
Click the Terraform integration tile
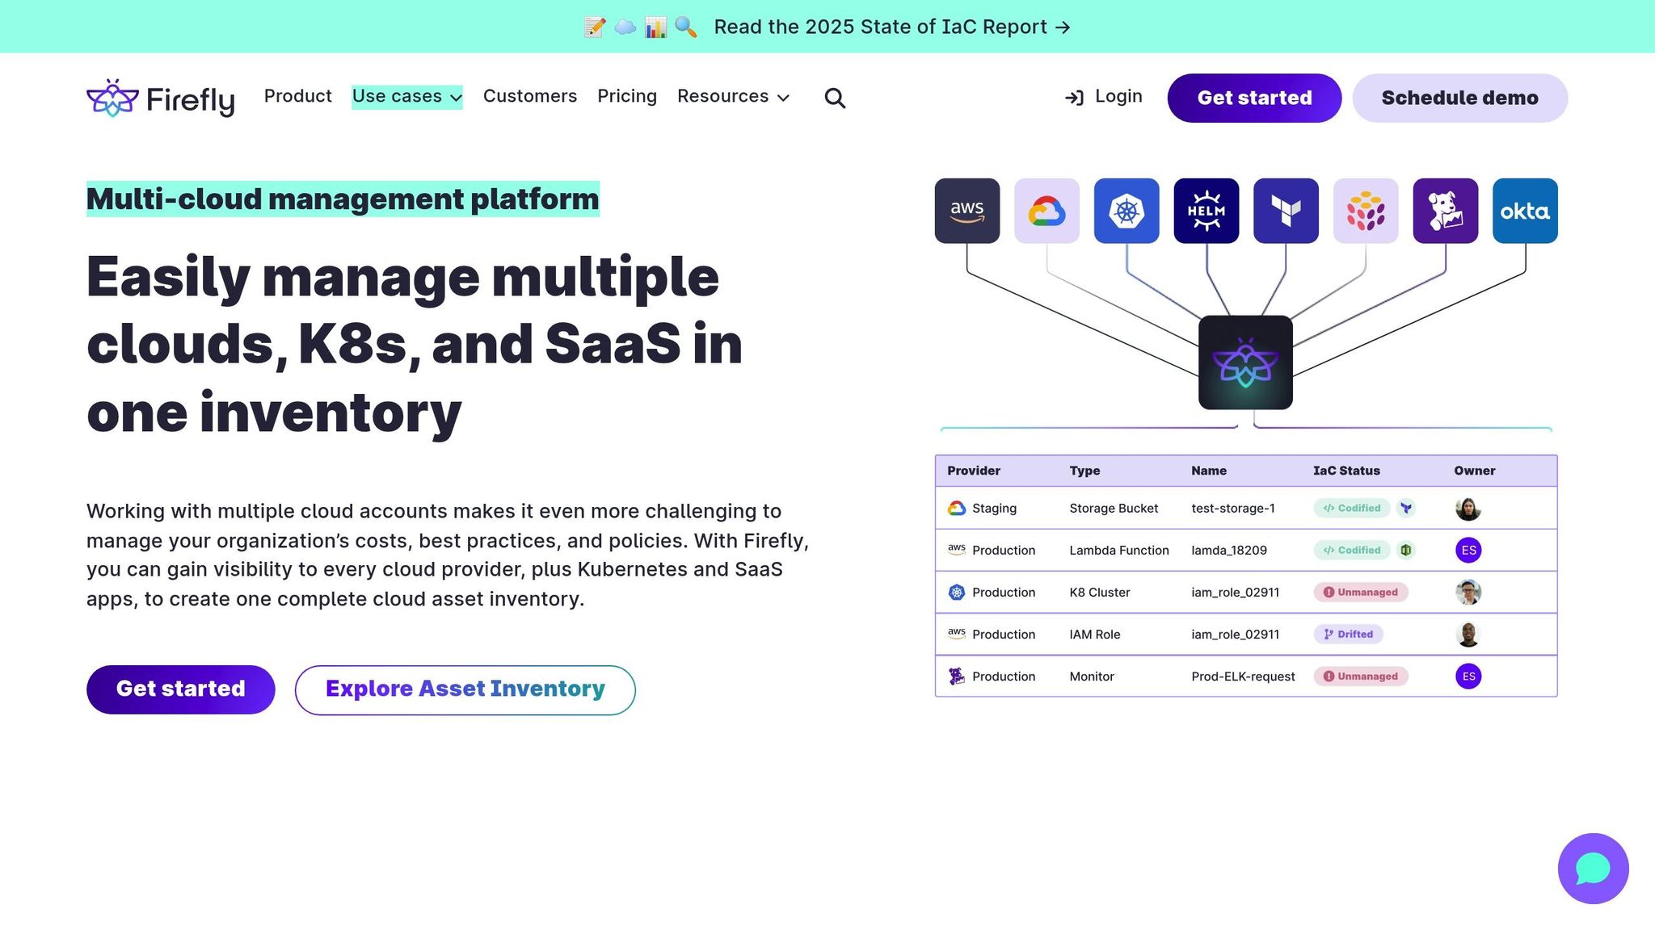[1286, 211]
